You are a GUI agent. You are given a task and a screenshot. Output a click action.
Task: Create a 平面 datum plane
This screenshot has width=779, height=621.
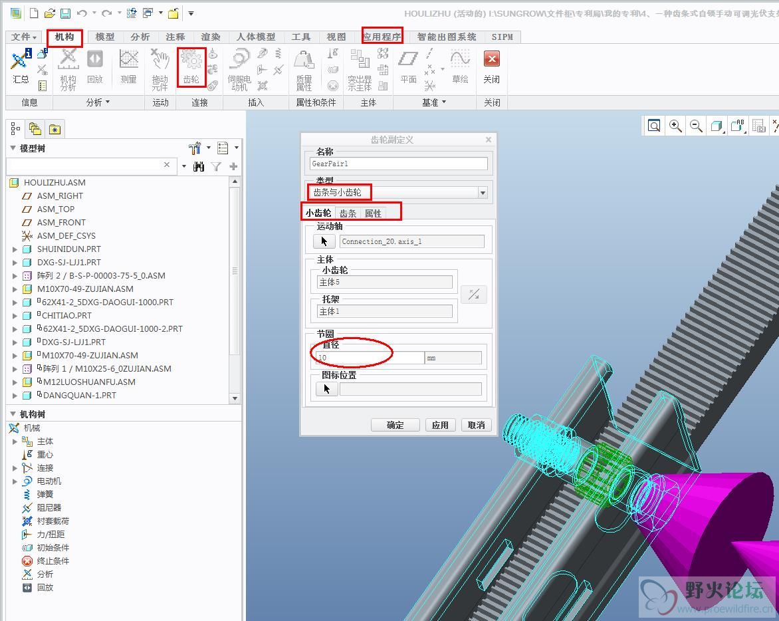click(x=408, y=66)
